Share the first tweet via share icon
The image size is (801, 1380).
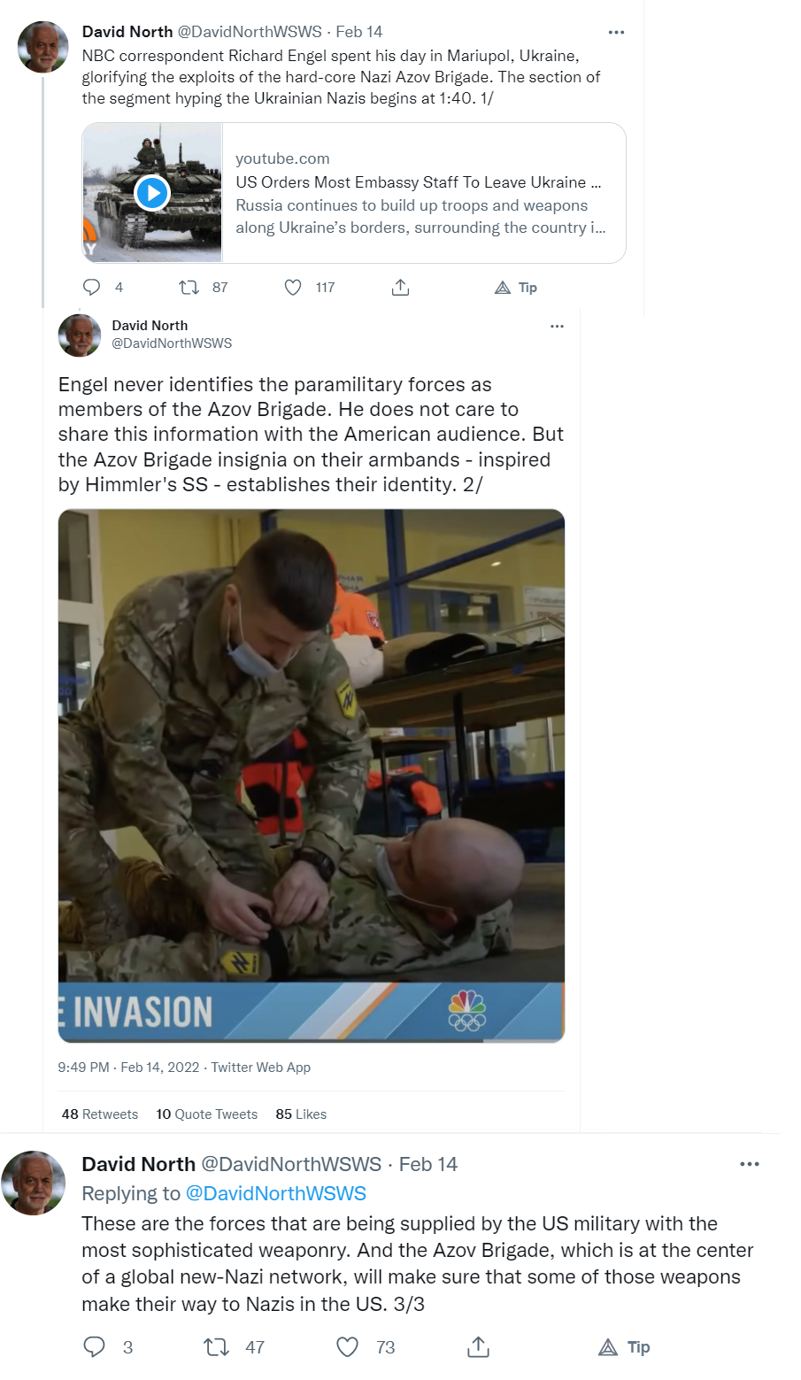pyautogui.click(x=400, y=288)
